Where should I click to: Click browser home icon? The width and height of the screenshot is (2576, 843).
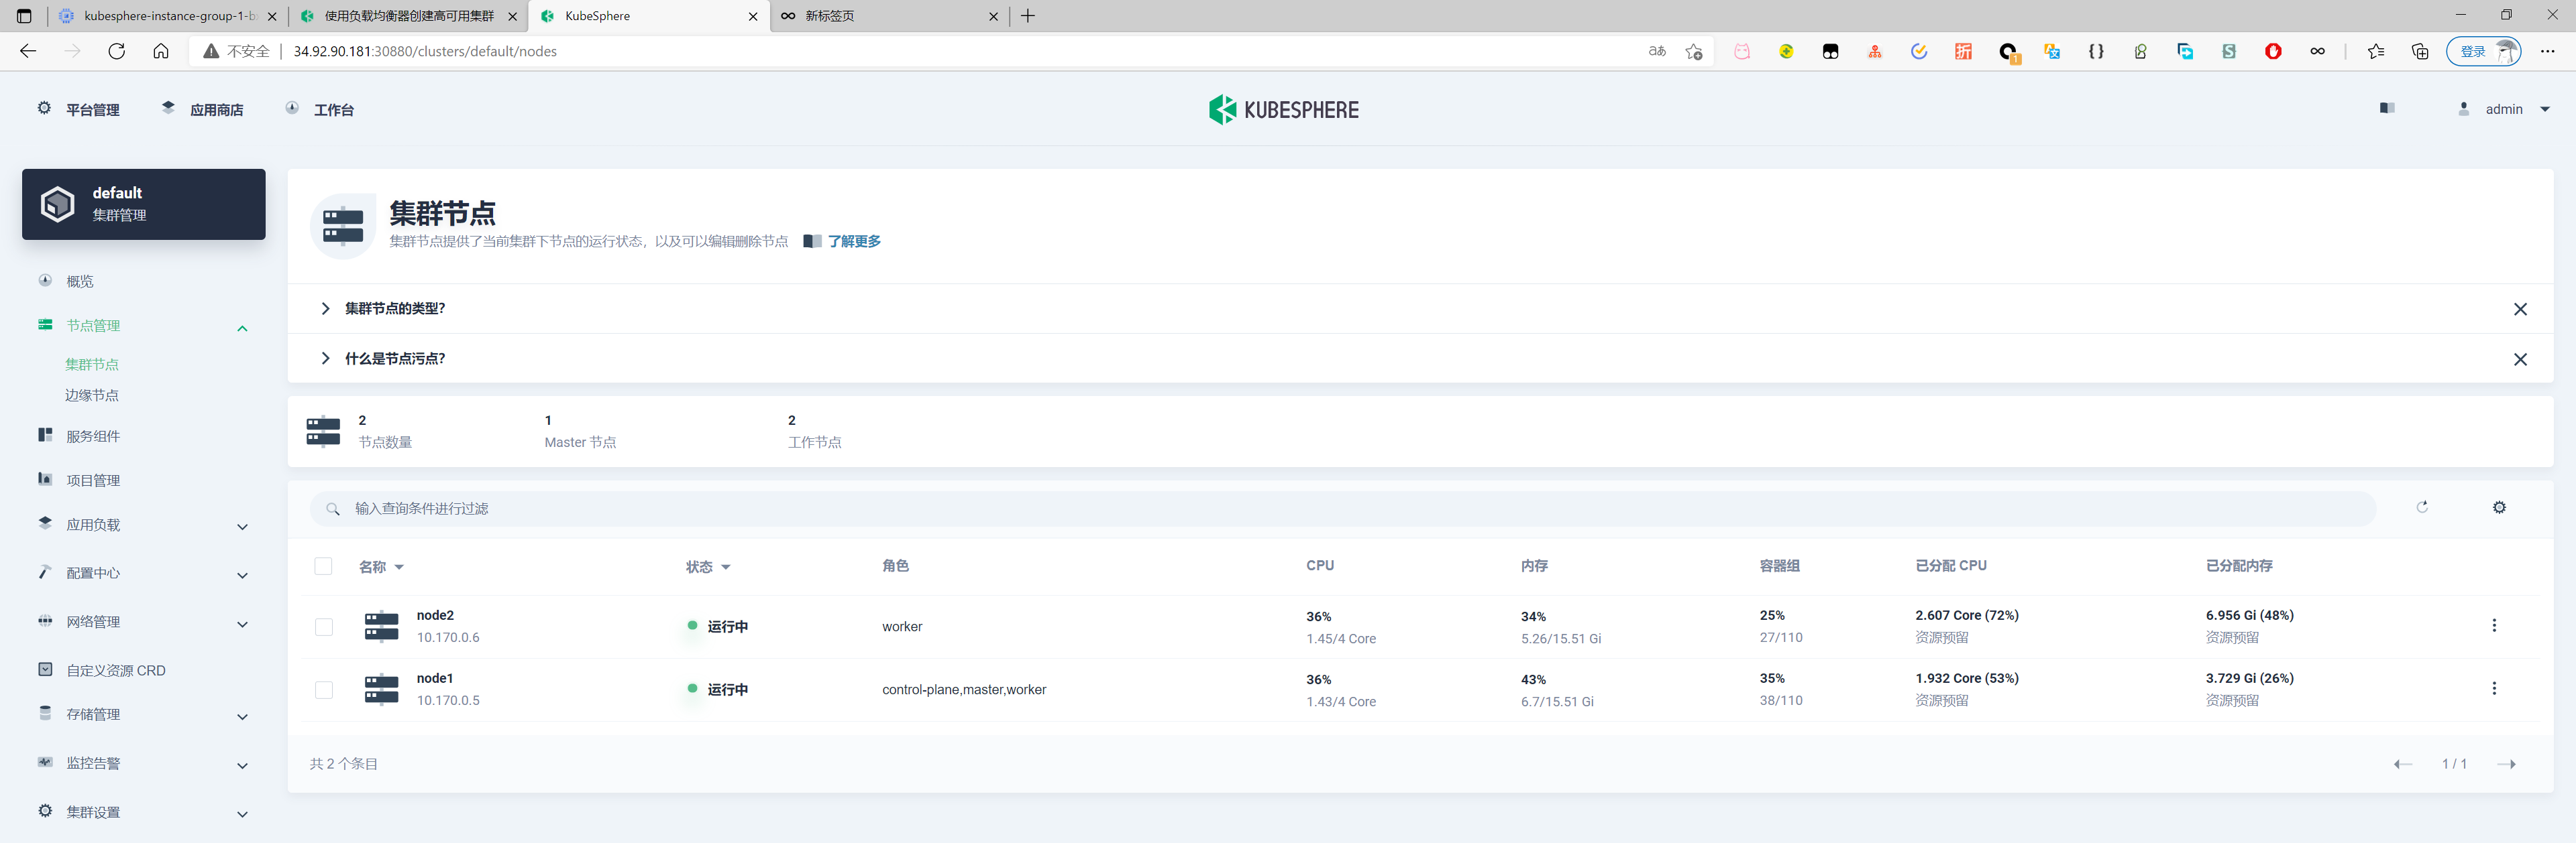point(160,51)
